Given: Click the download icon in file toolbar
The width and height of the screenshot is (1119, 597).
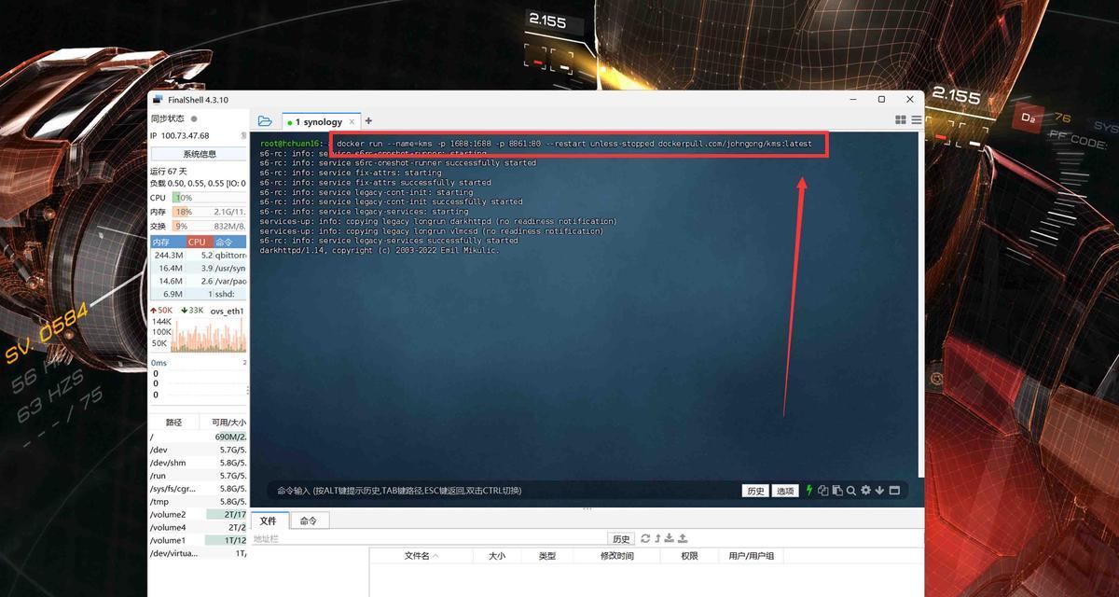Looking at the screenshot, I should pos(670,538).
